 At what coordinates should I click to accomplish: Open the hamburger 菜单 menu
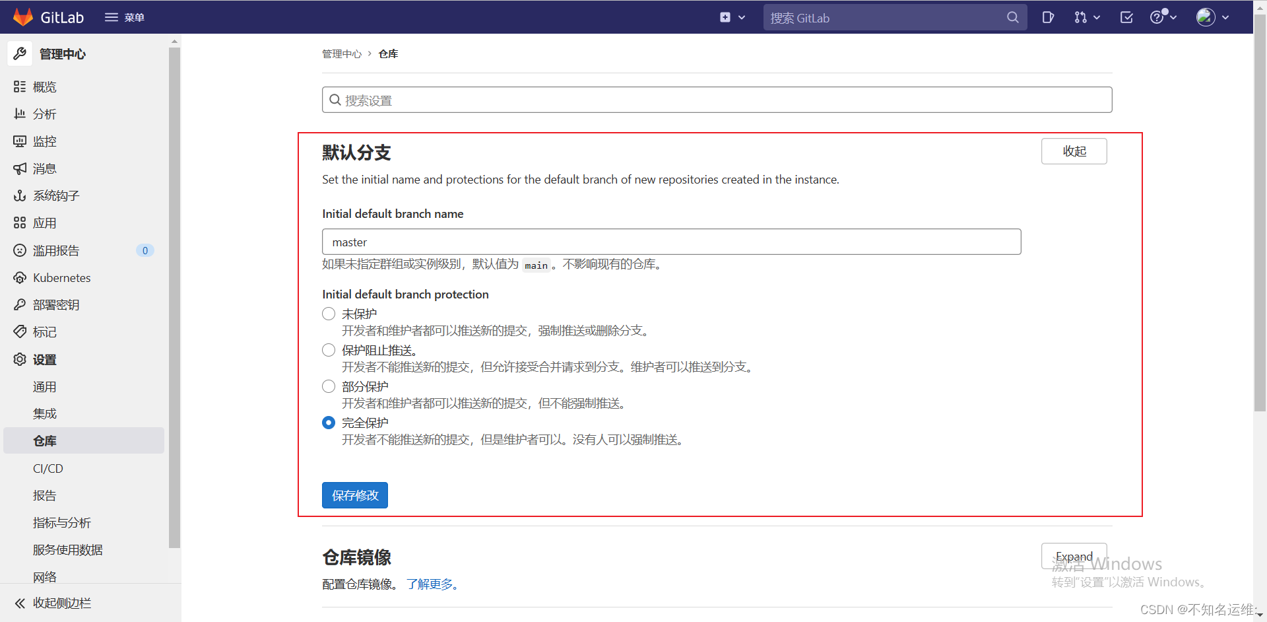[125, 17]
